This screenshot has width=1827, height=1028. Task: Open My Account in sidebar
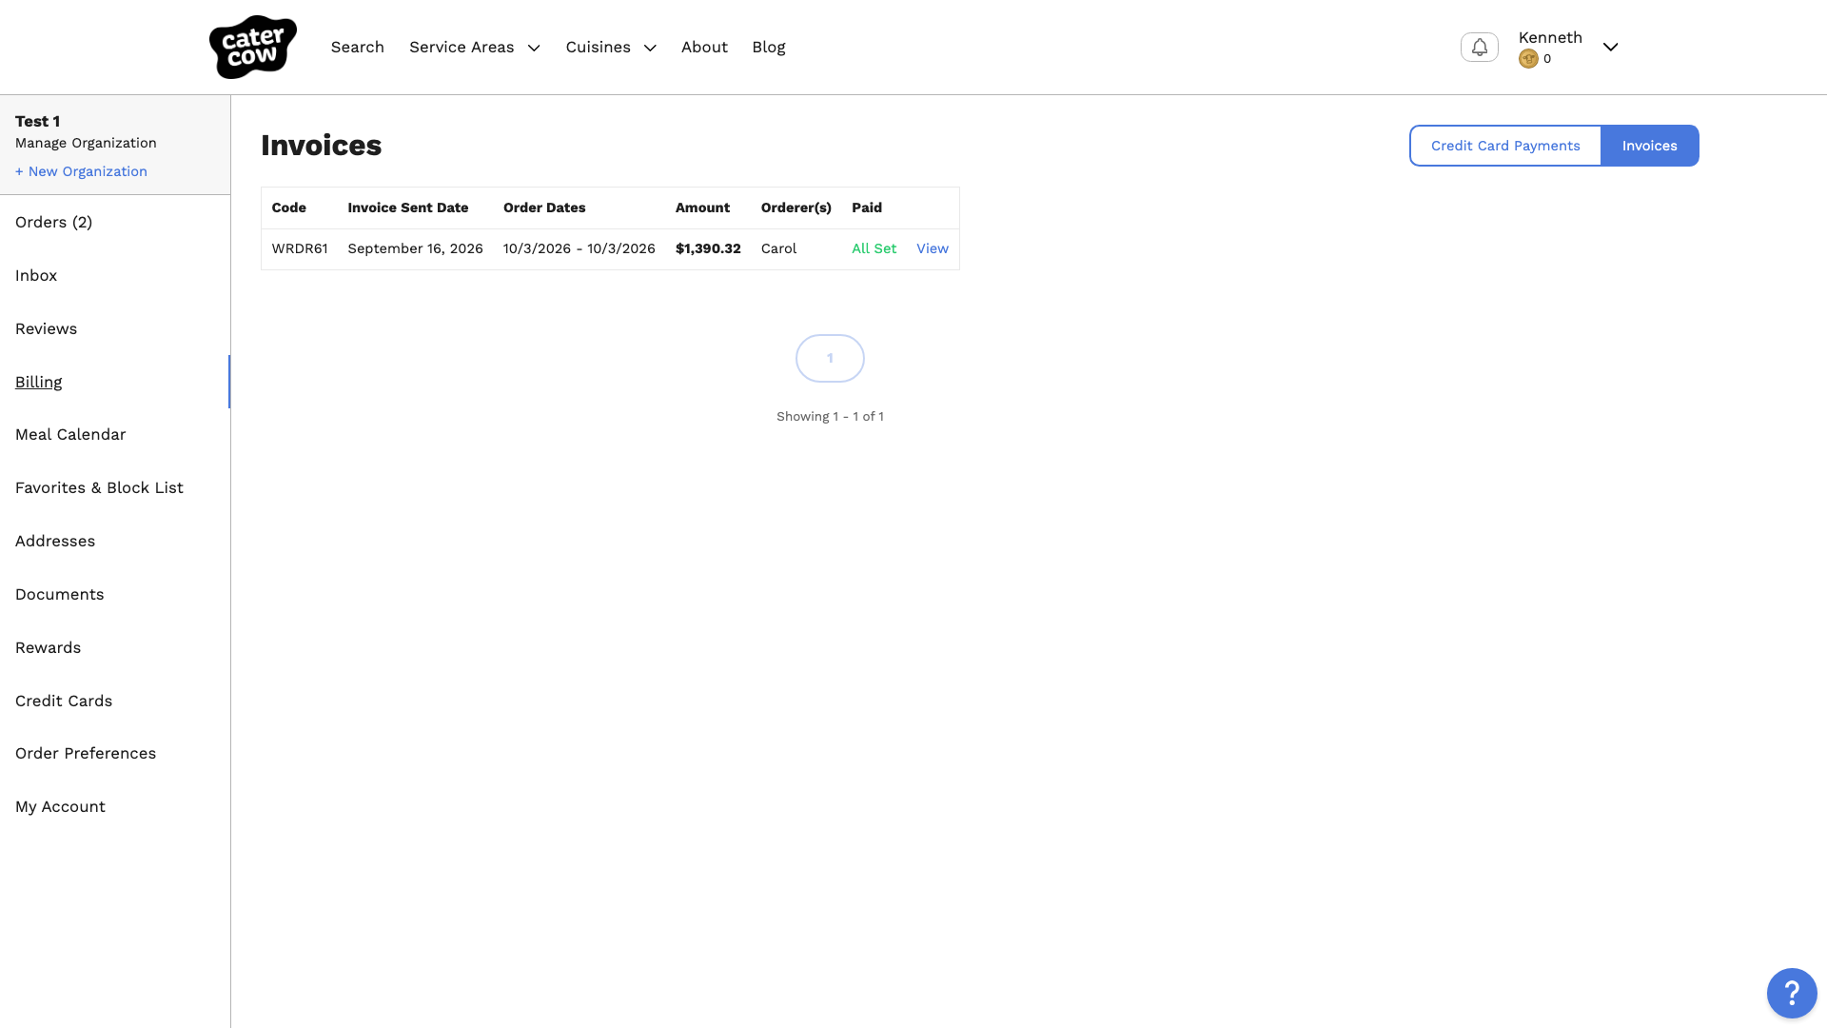(60, 806)
